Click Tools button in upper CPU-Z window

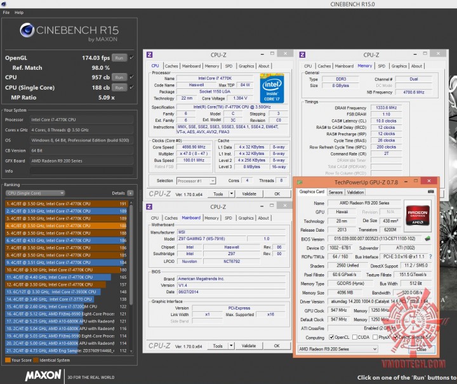click(x=218, y=194)
